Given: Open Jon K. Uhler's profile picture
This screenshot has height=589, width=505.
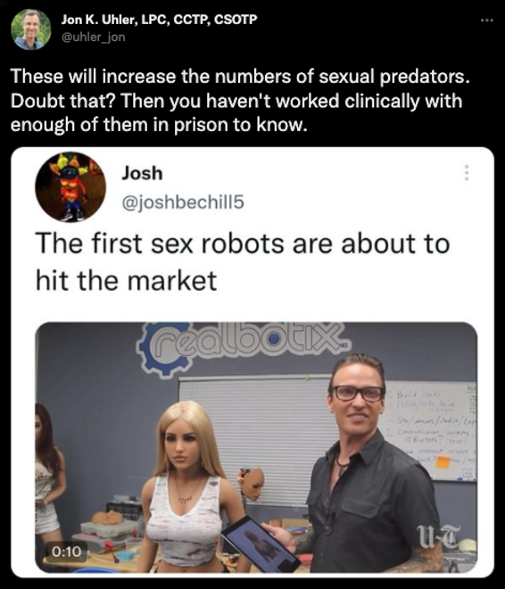Looking at the screenshot, I should (31, 29).
